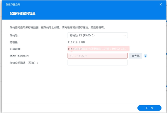Click the 存储空间描述 (可选) label

coord(24,63)
